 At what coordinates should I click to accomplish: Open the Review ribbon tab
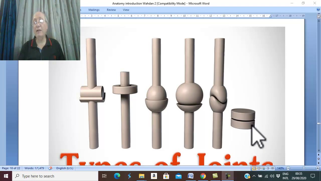pos(111,10)
